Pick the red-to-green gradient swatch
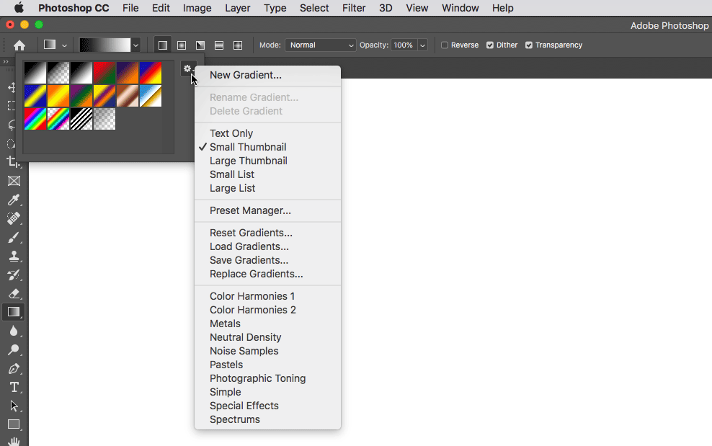This screenshot has height=446, width=712. (104, 73)
